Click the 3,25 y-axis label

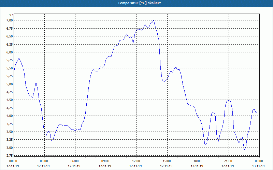click(10, 140)
